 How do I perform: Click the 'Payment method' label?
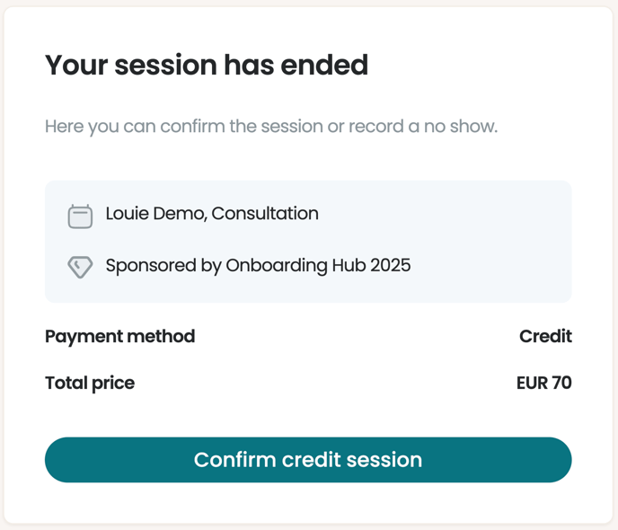pyautogui.click(x=119, y=337)
